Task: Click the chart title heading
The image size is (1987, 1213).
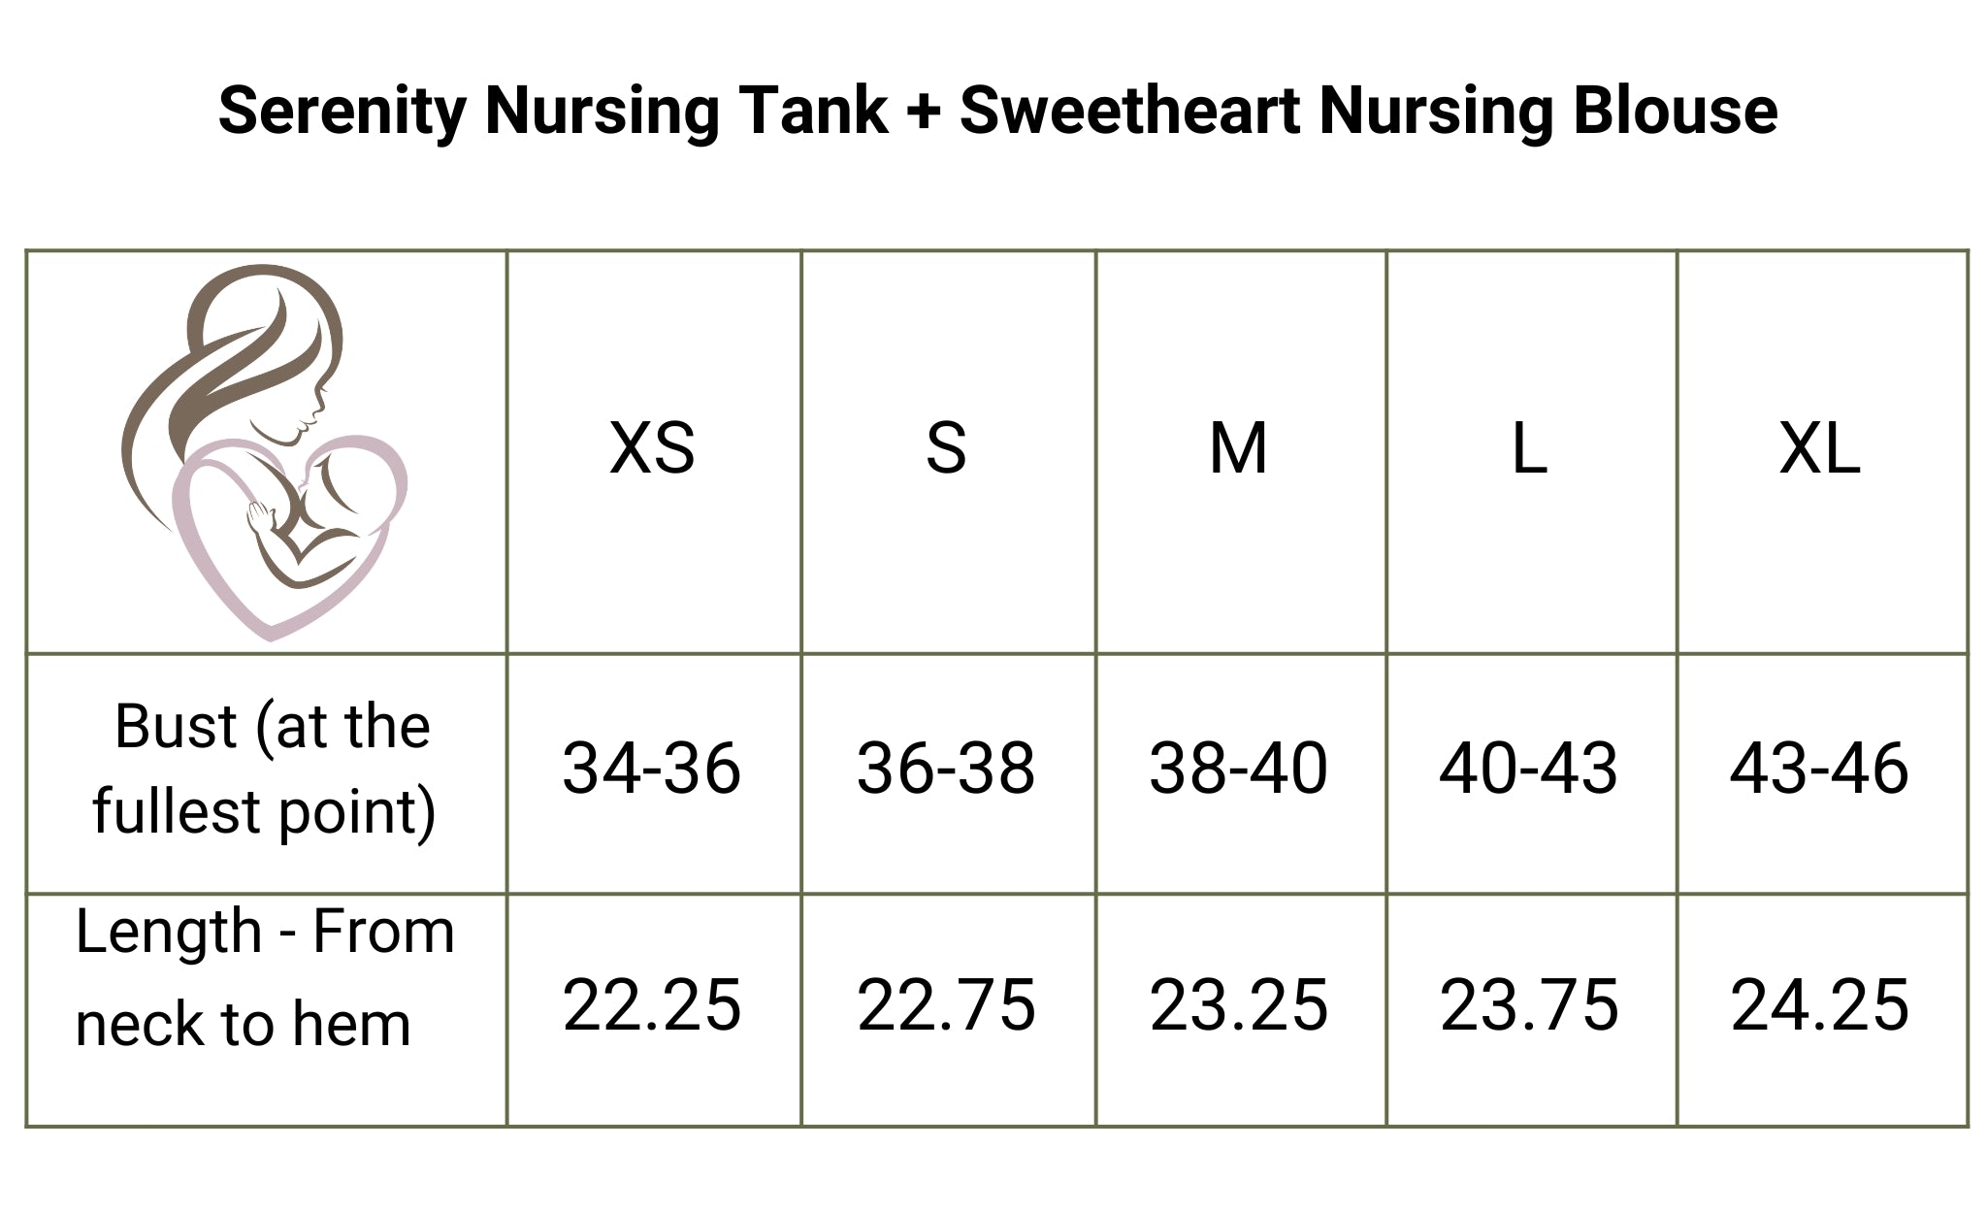Action: 997,111
